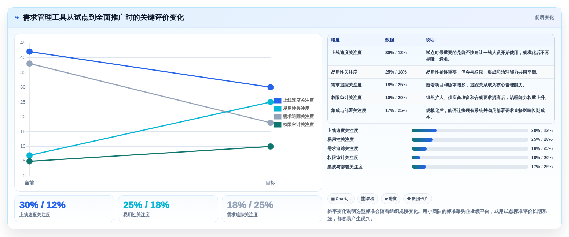
Task: Select the cyan data point at value 7
Action: pyautogui.click(x=29, y=155)
